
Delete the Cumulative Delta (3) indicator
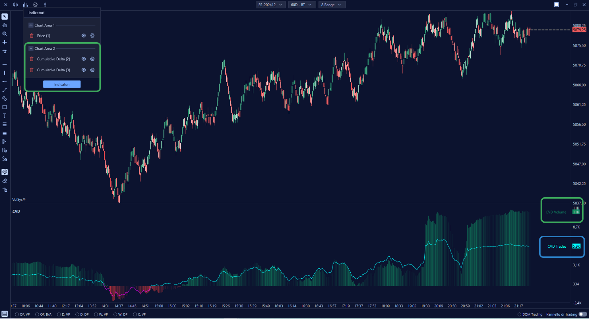(32, 70)
